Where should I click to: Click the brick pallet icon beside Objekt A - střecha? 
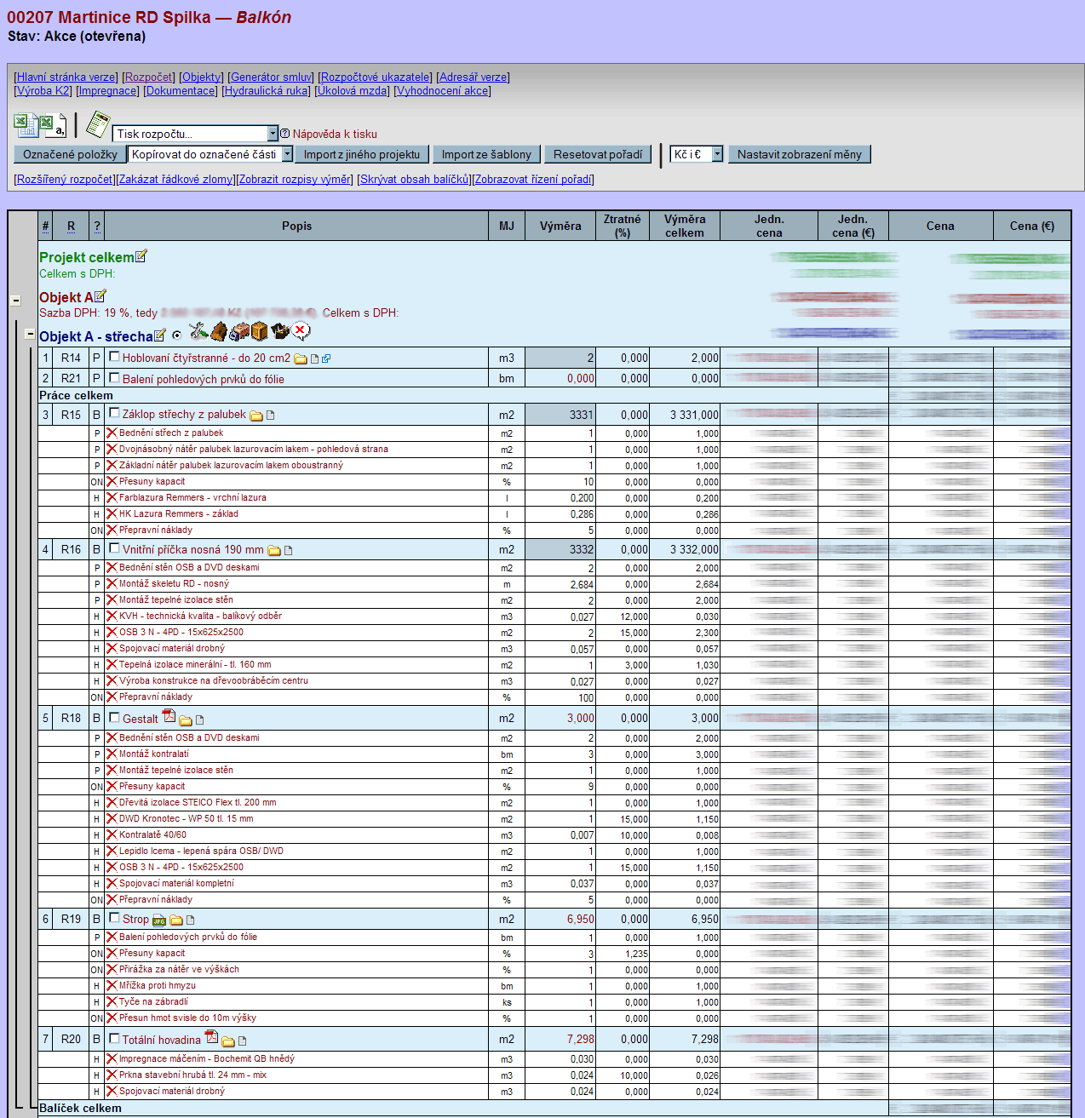pyautogui.click(x=239, y=331)
